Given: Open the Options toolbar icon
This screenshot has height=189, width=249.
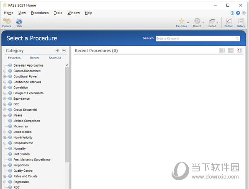Looking at the screenshot, I should [x=7, y=23].
